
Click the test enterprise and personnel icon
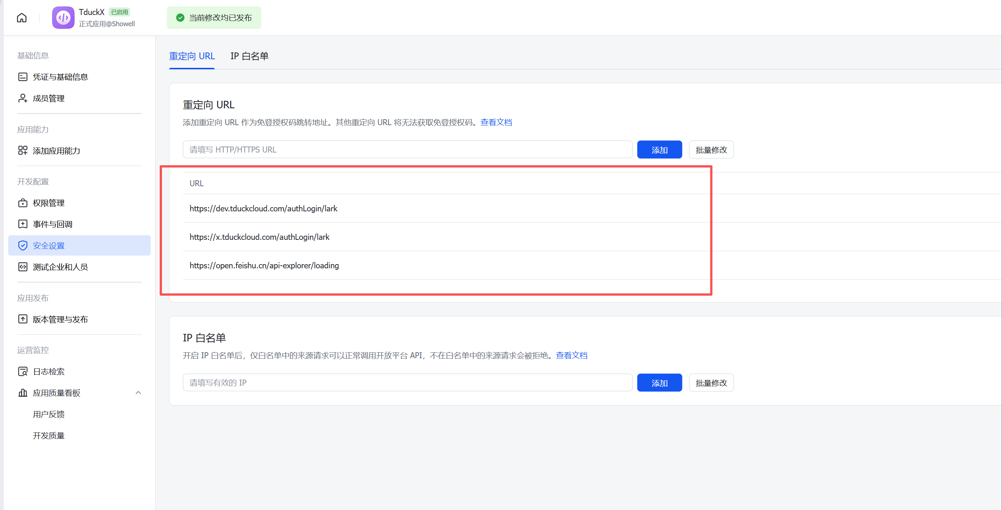23,267
